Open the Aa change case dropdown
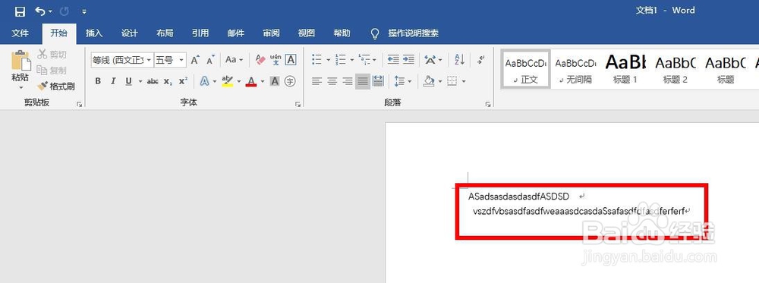 click(x=235, y=60)
